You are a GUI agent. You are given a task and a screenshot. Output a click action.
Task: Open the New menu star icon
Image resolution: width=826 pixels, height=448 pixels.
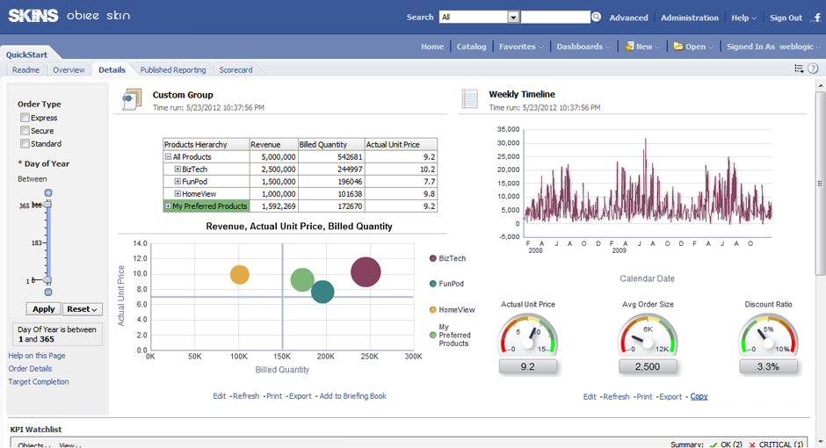pos(629,47)
